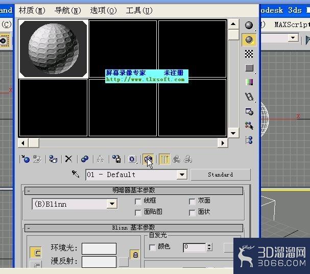Click Go Forward to Sibling icon
The height and width of the screenshot is (274, 310).
click(x=188, y=159)
